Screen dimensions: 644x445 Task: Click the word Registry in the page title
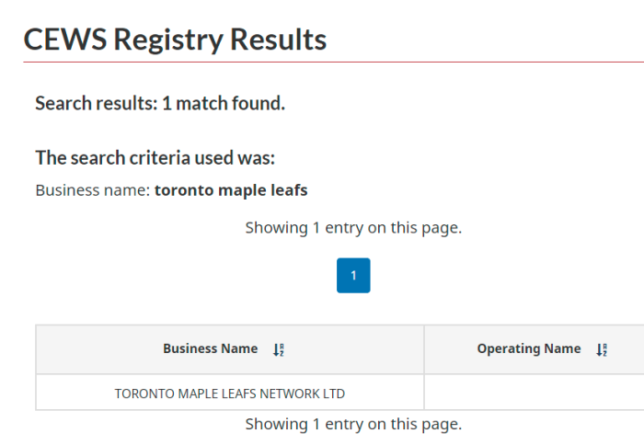point(168,40)
